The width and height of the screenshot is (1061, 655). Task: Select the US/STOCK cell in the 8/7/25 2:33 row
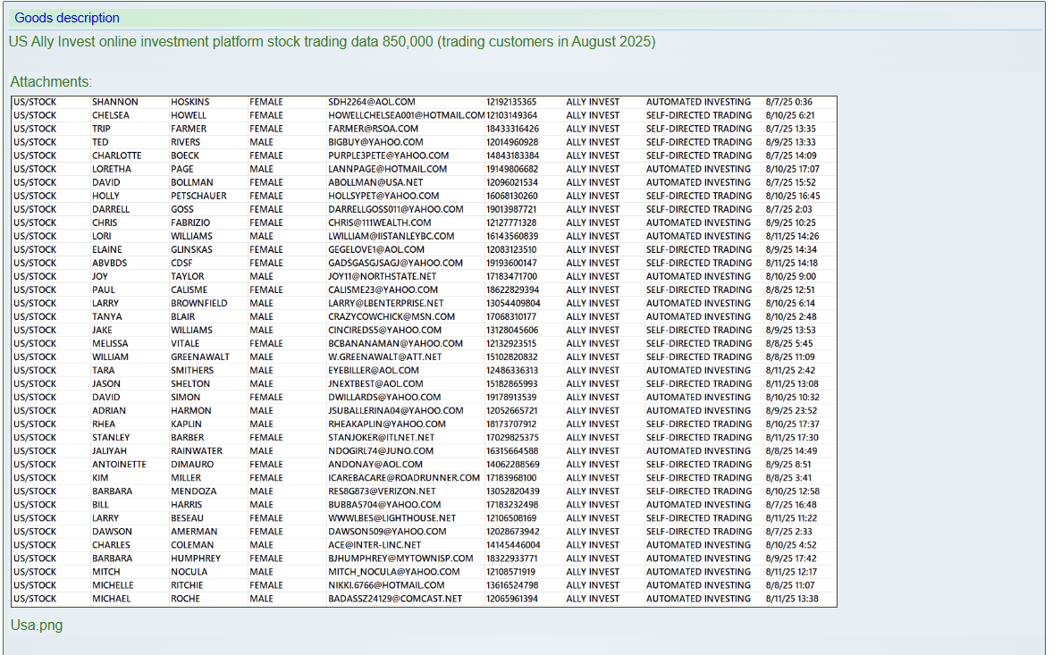(36, 532)
